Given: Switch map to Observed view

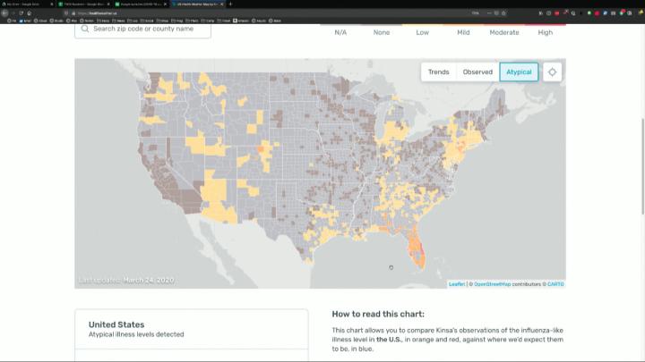Looking at the screenshot, I should tap(477, 72).
